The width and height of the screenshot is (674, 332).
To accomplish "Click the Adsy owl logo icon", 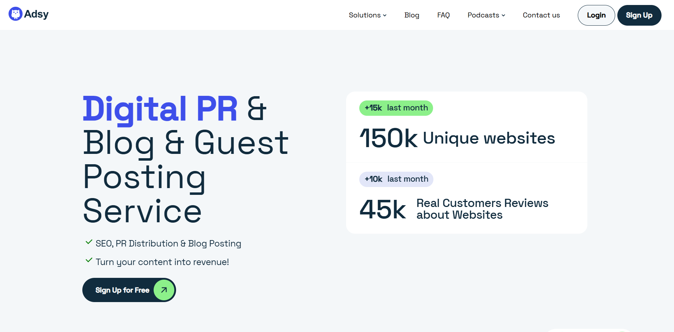I will (x=15, y=14).
